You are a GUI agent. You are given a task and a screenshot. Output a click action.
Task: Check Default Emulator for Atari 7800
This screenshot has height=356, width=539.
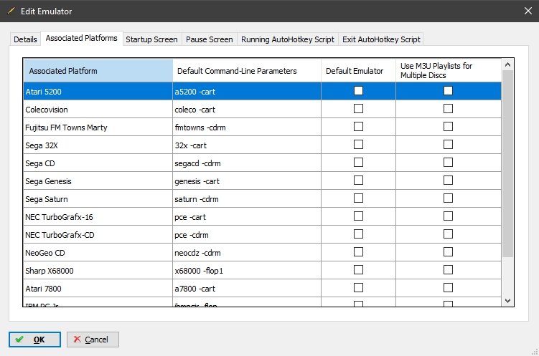[x=358, y=288]
